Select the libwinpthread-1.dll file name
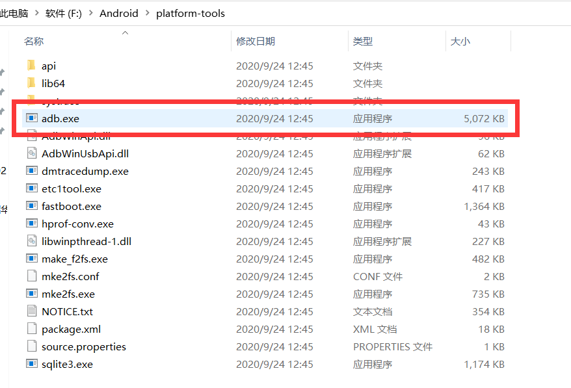 tap(86, 241)
